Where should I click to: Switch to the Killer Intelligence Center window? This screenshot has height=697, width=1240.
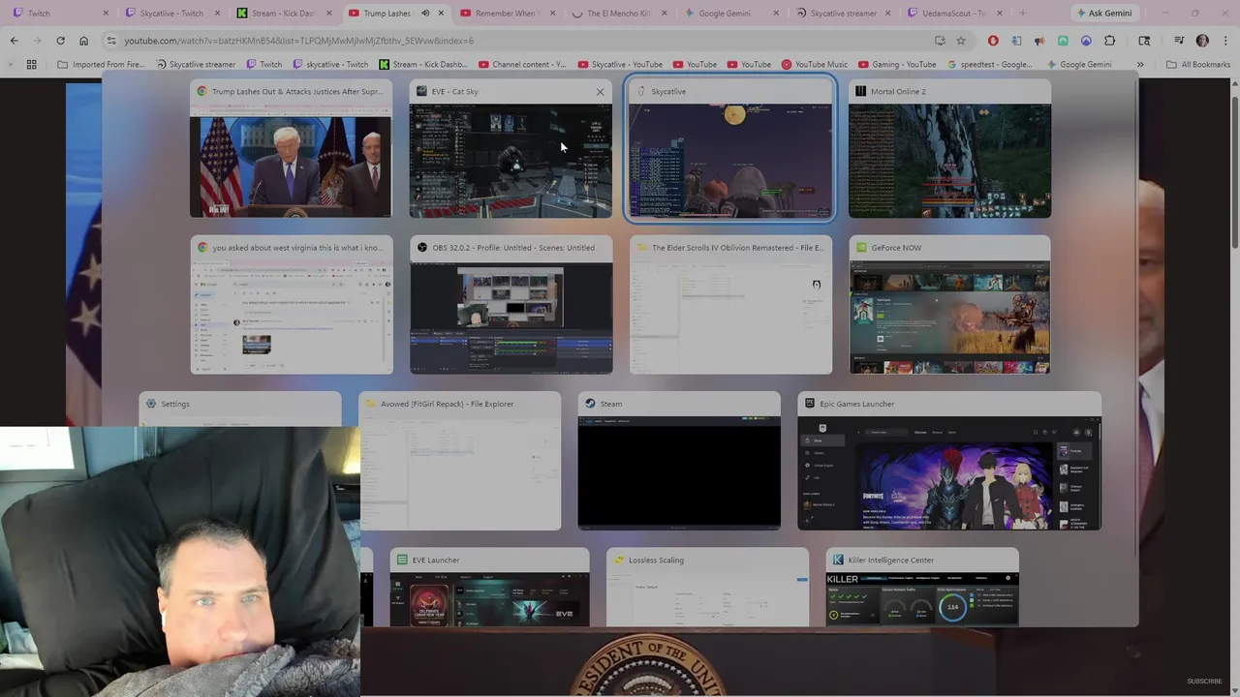coord(922,588)
